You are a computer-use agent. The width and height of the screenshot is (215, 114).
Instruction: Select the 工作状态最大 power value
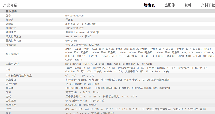(101, 97)
